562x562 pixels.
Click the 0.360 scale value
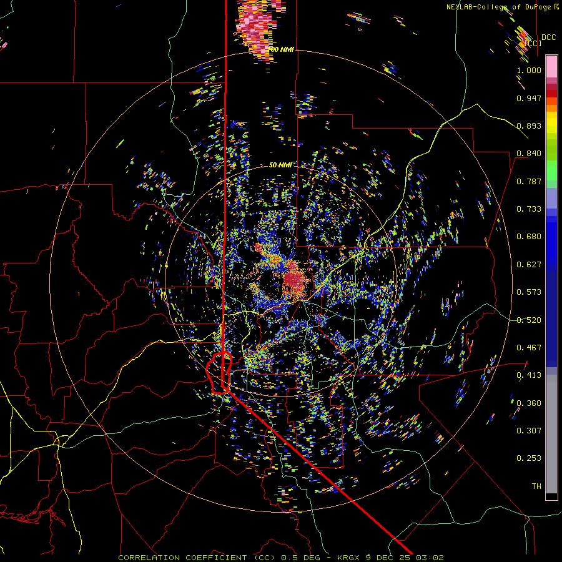[x=529, y=403]
